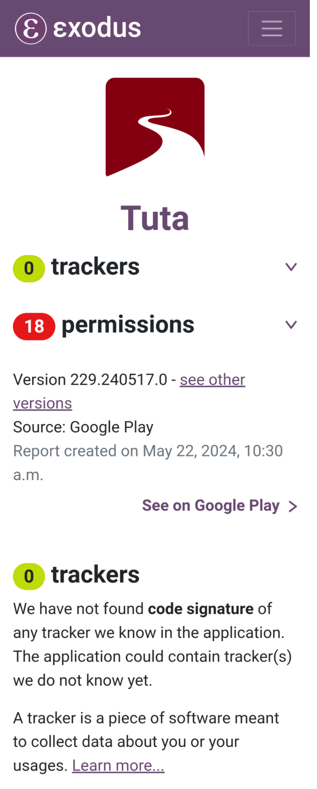The height and width of the screenshot is (789, 317).
Task: Click the arrow next to See on Google Play
Action: coord(293,506)
